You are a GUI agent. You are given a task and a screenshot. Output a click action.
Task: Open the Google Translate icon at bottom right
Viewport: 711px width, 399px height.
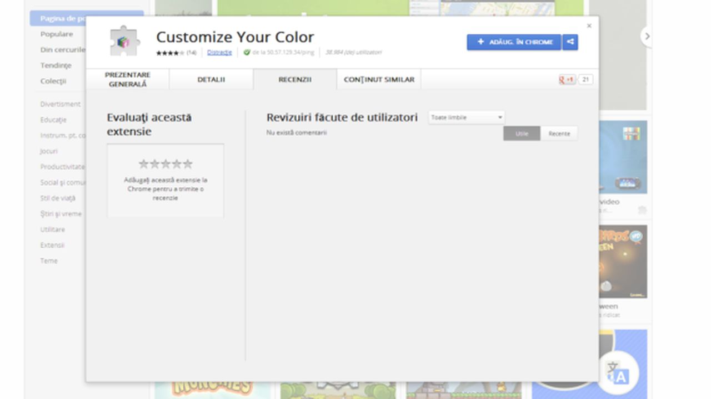(619, 373)
